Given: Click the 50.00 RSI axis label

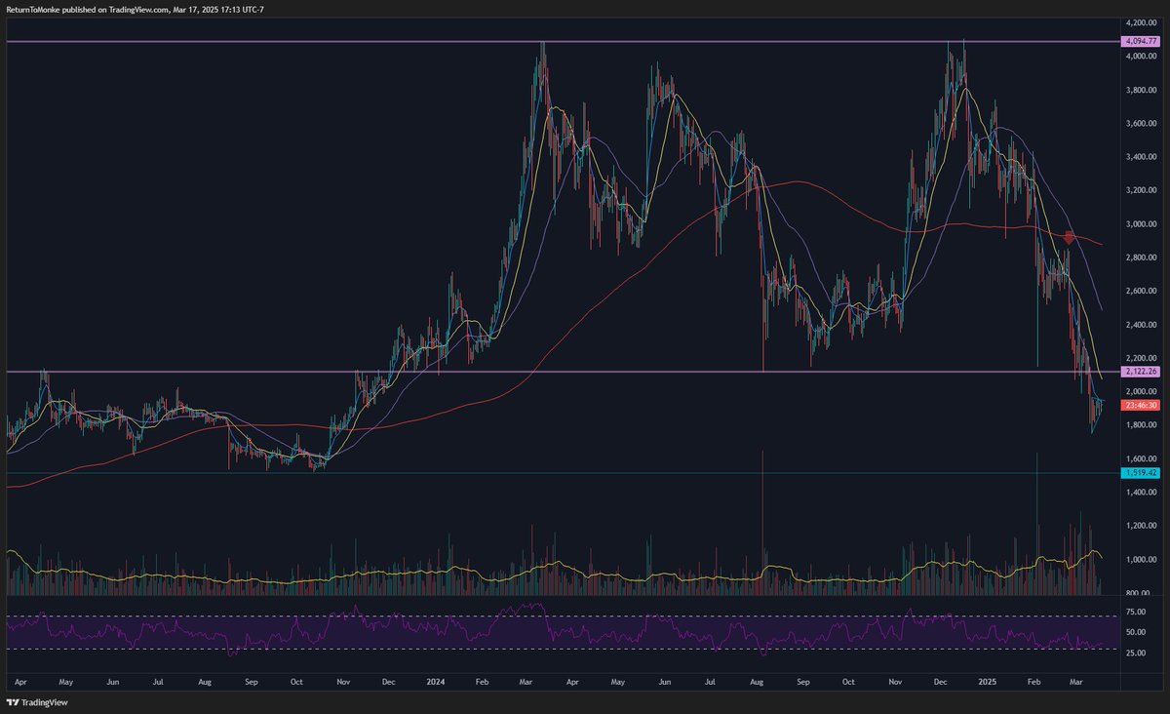Looking at the screenshot, I should click(x=1135, y=632).
